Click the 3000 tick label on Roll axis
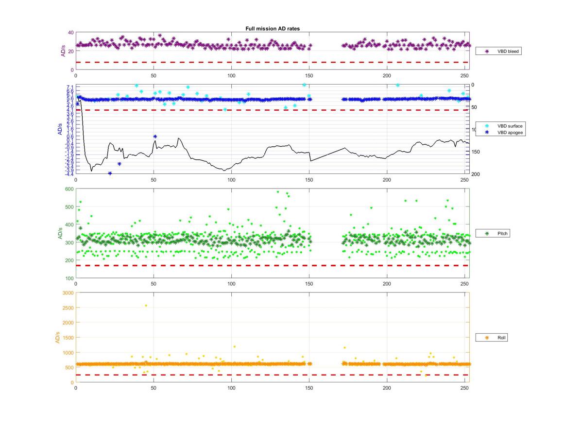 click(x=67, y=292)
